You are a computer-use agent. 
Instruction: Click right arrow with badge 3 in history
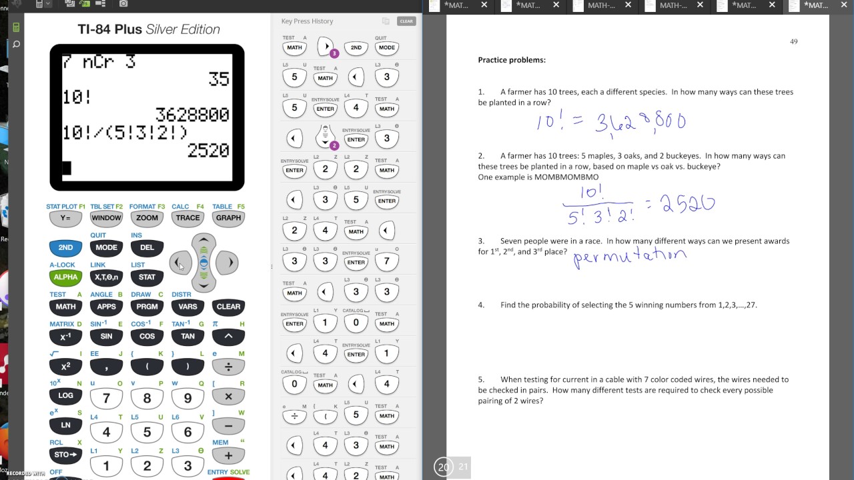[326, 47]
